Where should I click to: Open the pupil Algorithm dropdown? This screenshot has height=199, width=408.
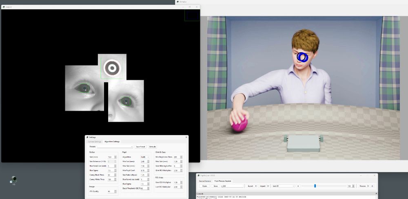click(145, 157)
